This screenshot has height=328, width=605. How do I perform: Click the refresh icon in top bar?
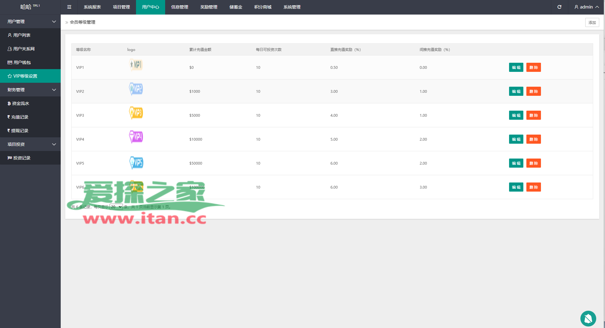pos(559,7)
